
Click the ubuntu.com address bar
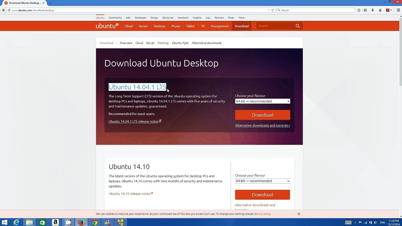[x=138, y=10]
